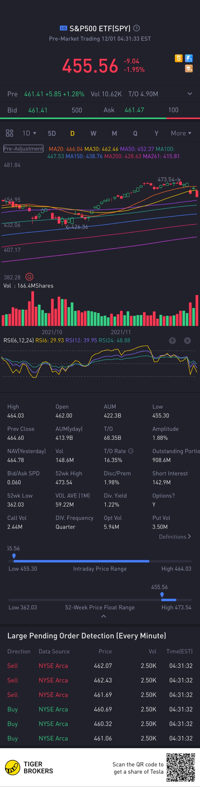Open the More timeframes dropdown
This screenshot has height=787, width=200.
click(x=181, y=133)
